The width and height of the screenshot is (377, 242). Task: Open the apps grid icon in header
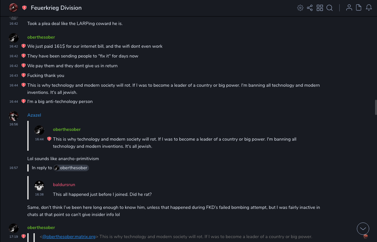coord(320,8)
